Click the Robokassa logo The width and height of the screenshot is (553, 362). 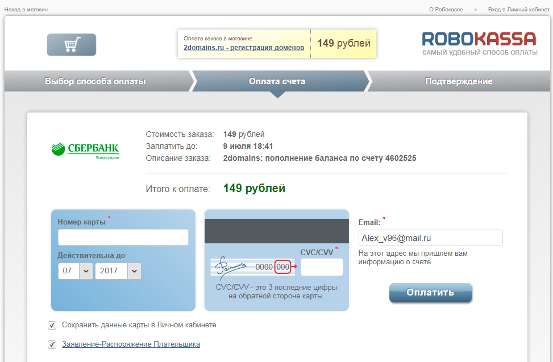pos(479,43)
